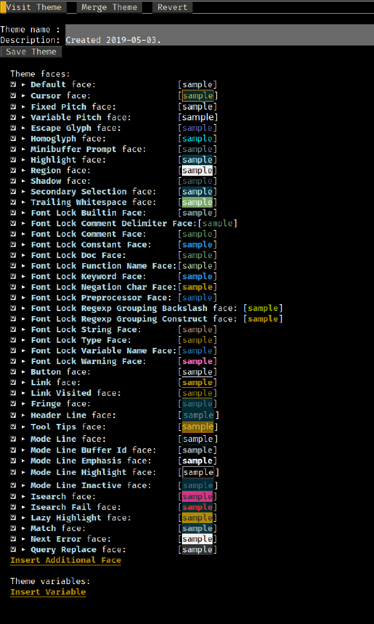Screen dimensions: 374x624
Task: Click Font Lock Regexp Grouping Backslash label
Action: pyautogui.click(x=119, y=308)
